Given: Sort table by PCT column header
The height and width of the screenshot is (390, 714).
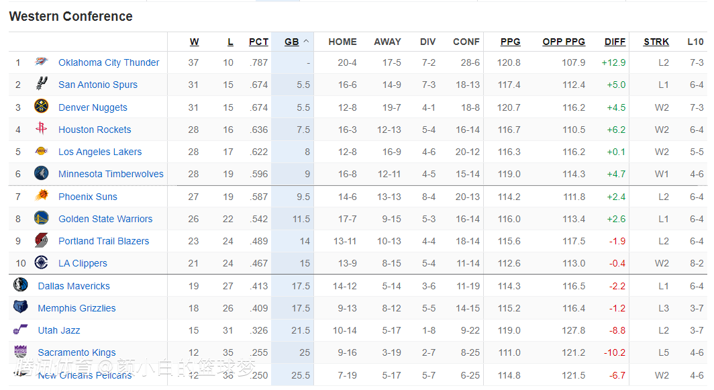Looking at the screenshot, I should click(x=258, y=42).
